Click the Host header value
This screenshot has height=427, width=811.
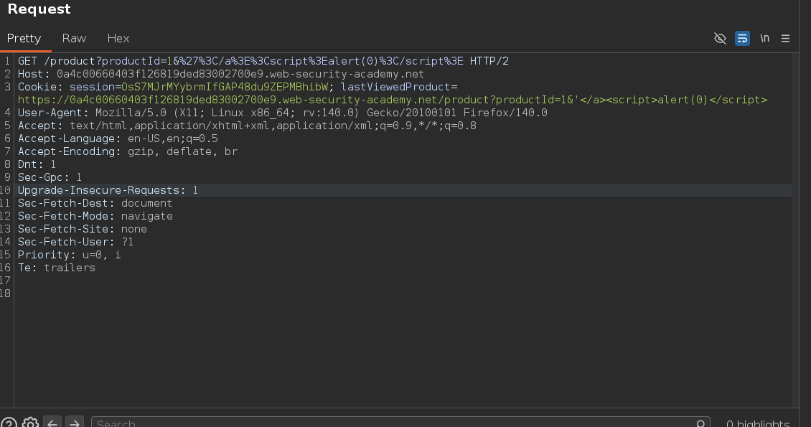tap(240, 74)
